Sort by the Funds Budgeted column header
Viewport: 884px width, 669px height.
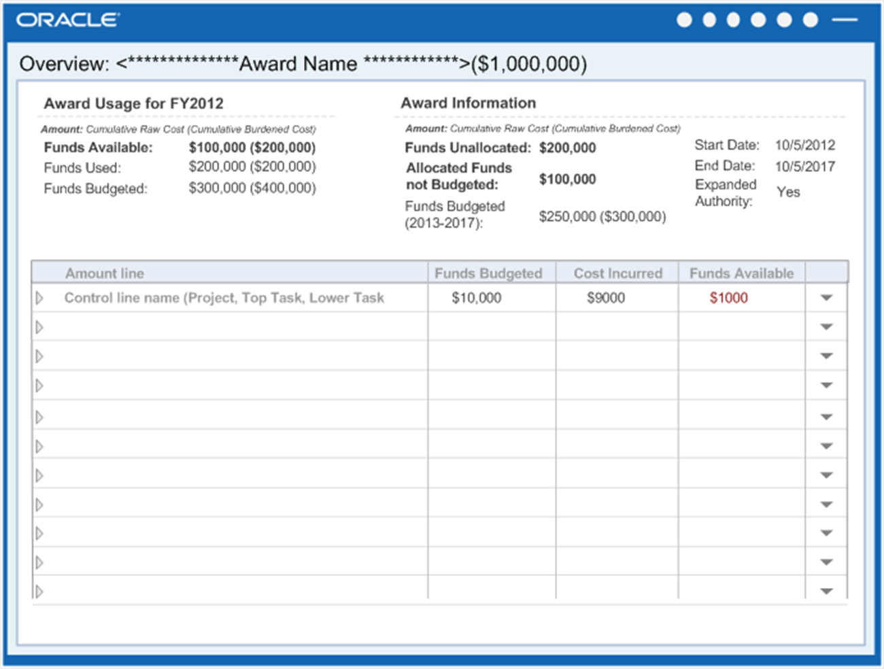point(488,273)
